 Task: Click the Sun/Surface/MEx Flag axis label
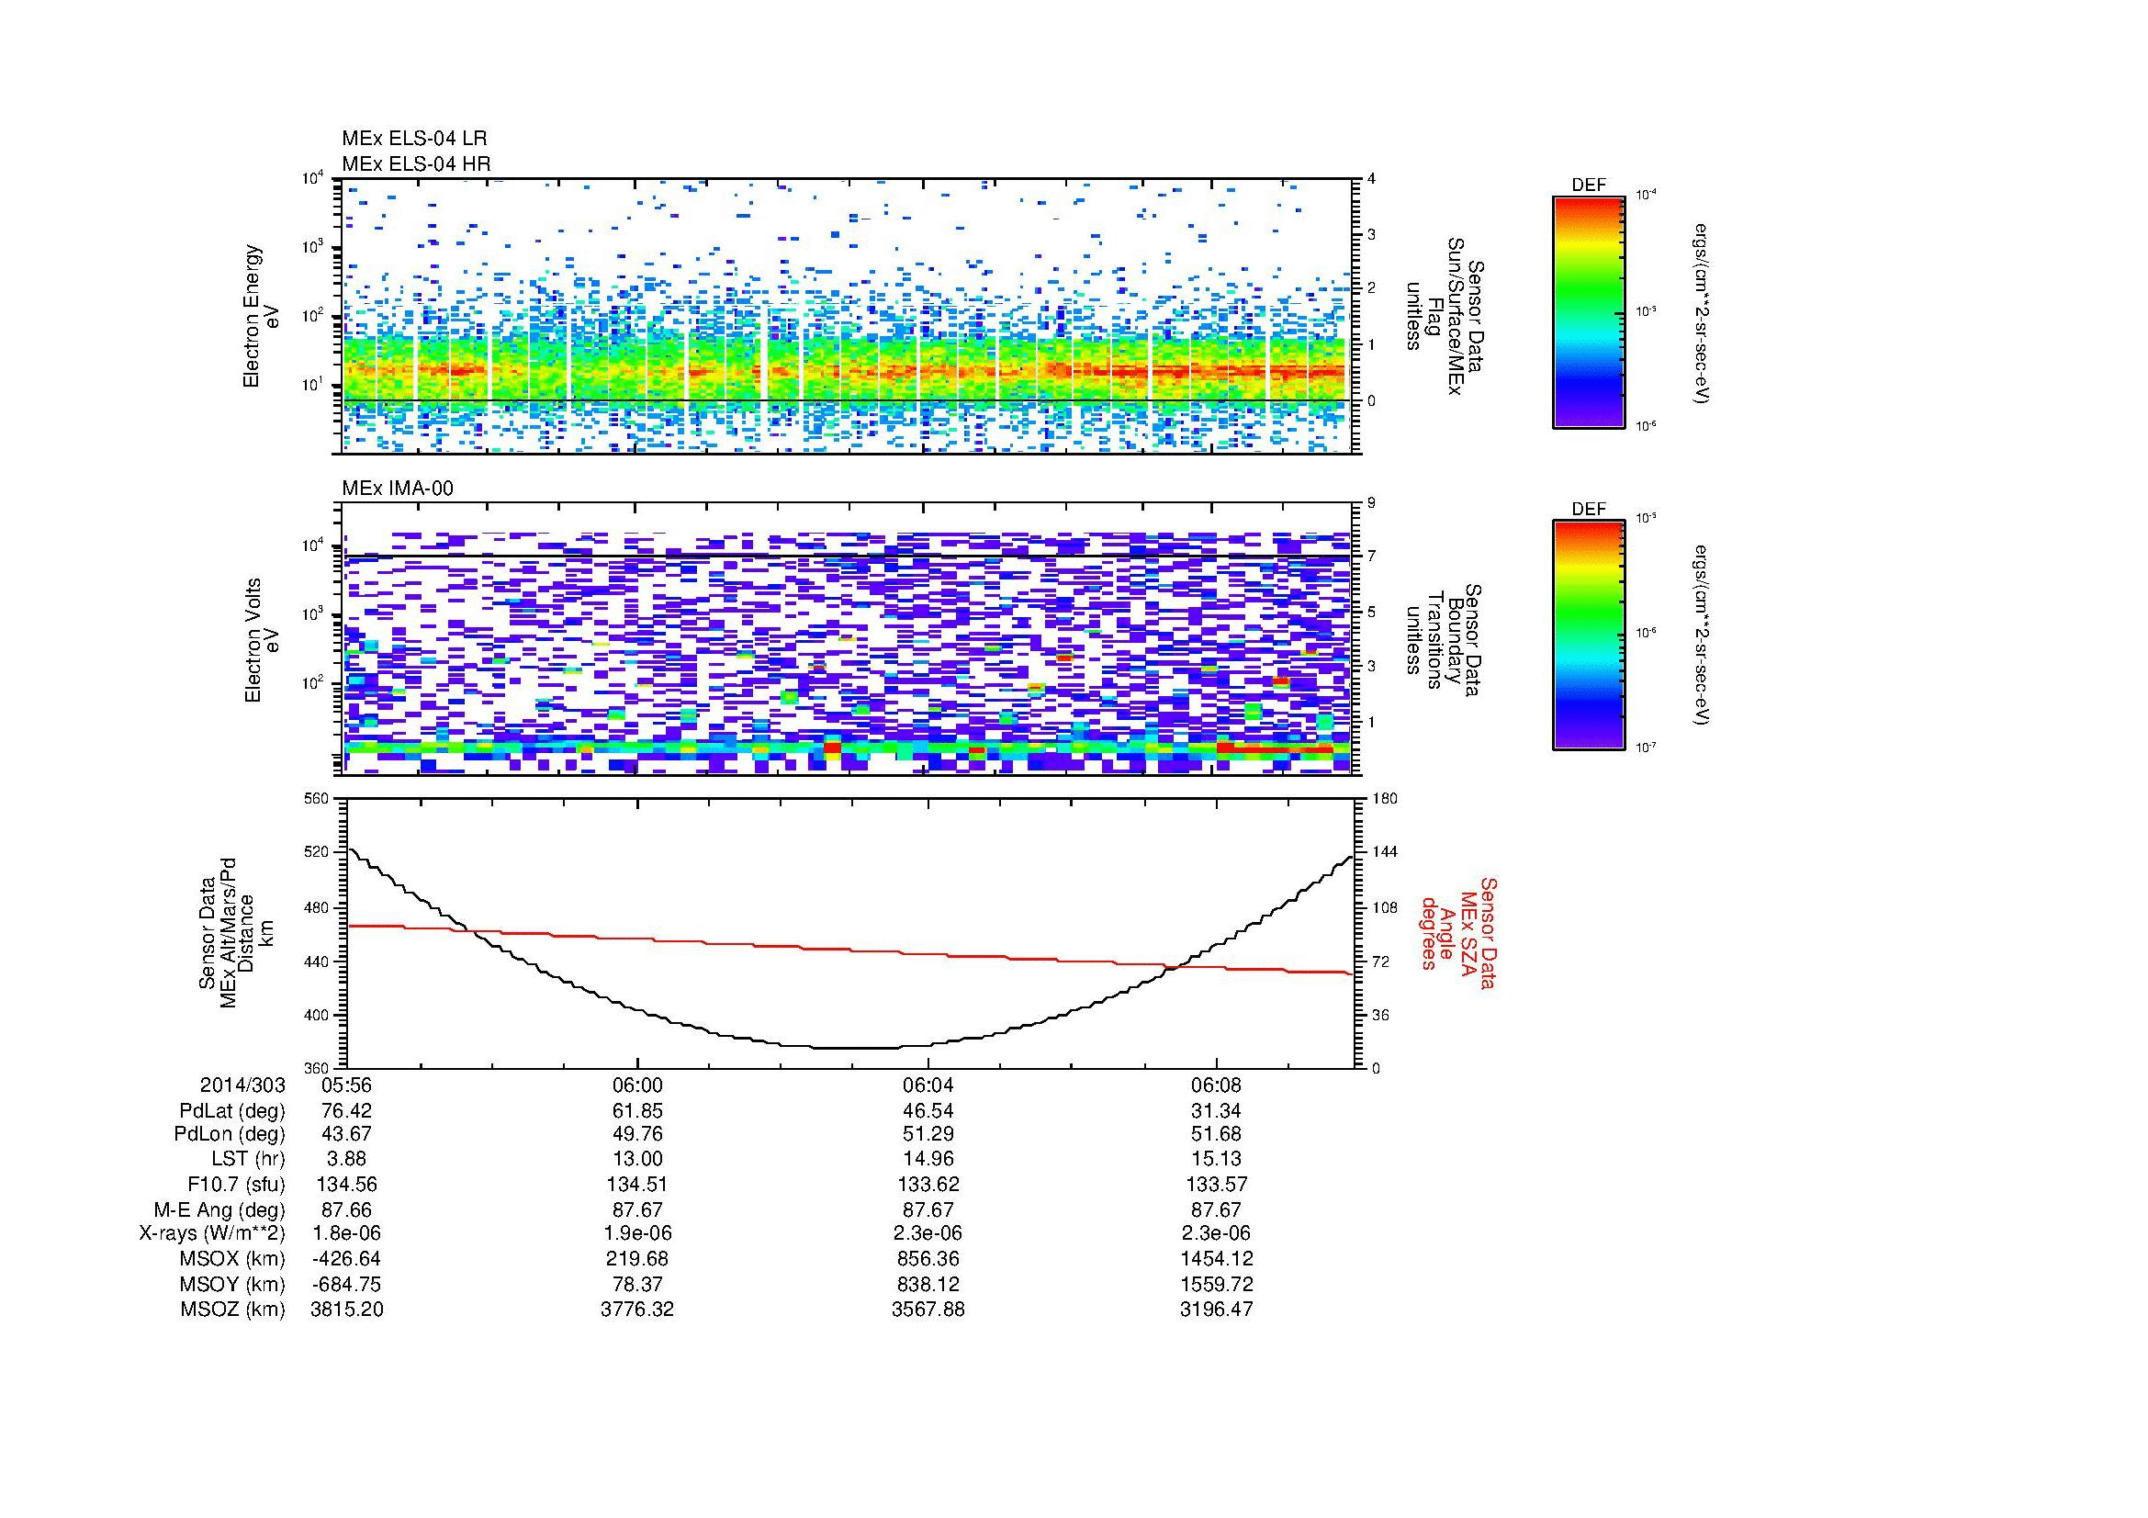[x=1444, y=316]
